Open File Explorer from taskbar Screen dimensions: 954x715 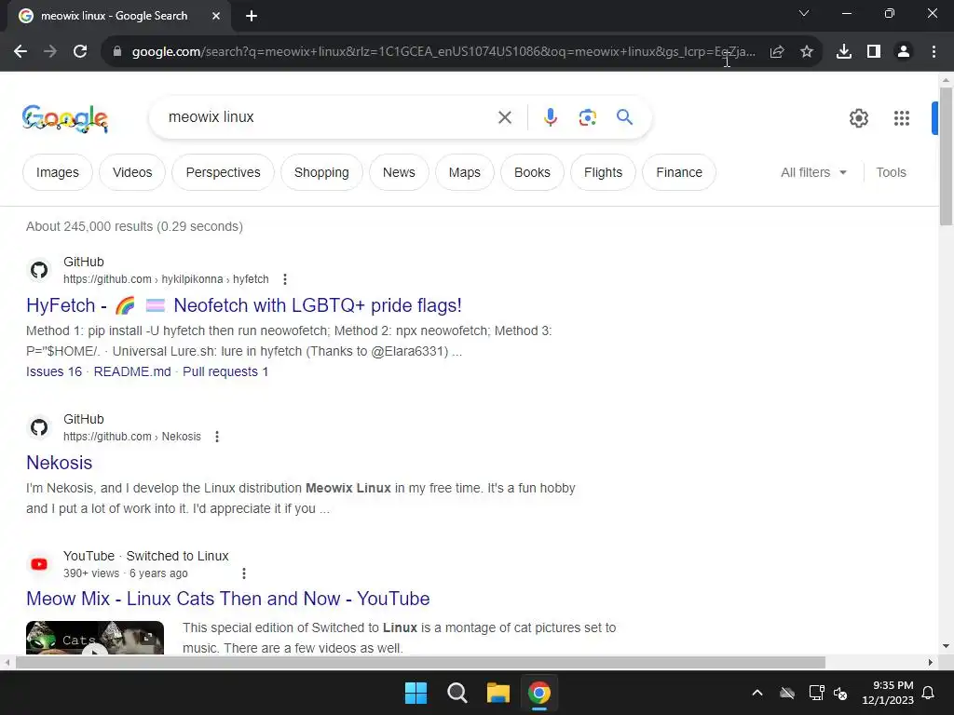click(x=498, y=693)
